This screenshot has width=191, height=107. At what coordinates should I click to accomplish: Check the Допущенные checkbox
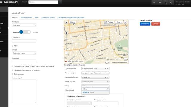(x=13, y=74)
